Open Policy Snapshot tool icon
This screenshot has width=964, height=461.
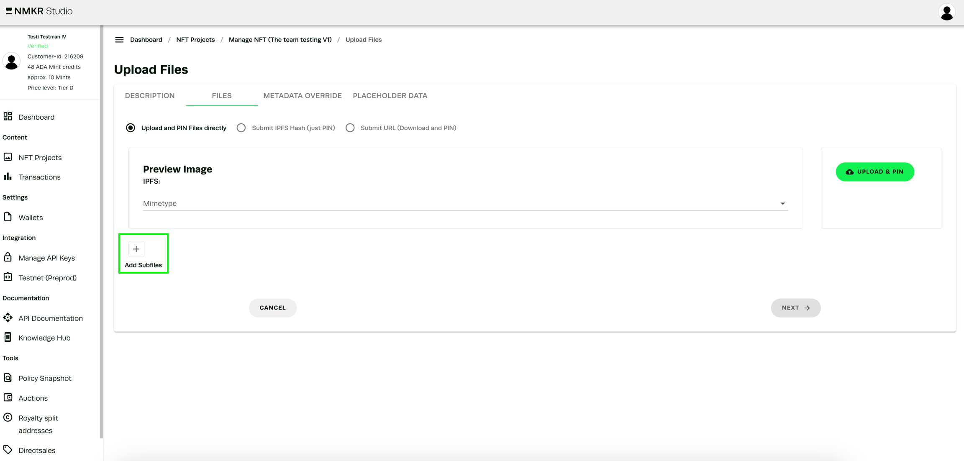pyautogui.click(x=8, y=378)
